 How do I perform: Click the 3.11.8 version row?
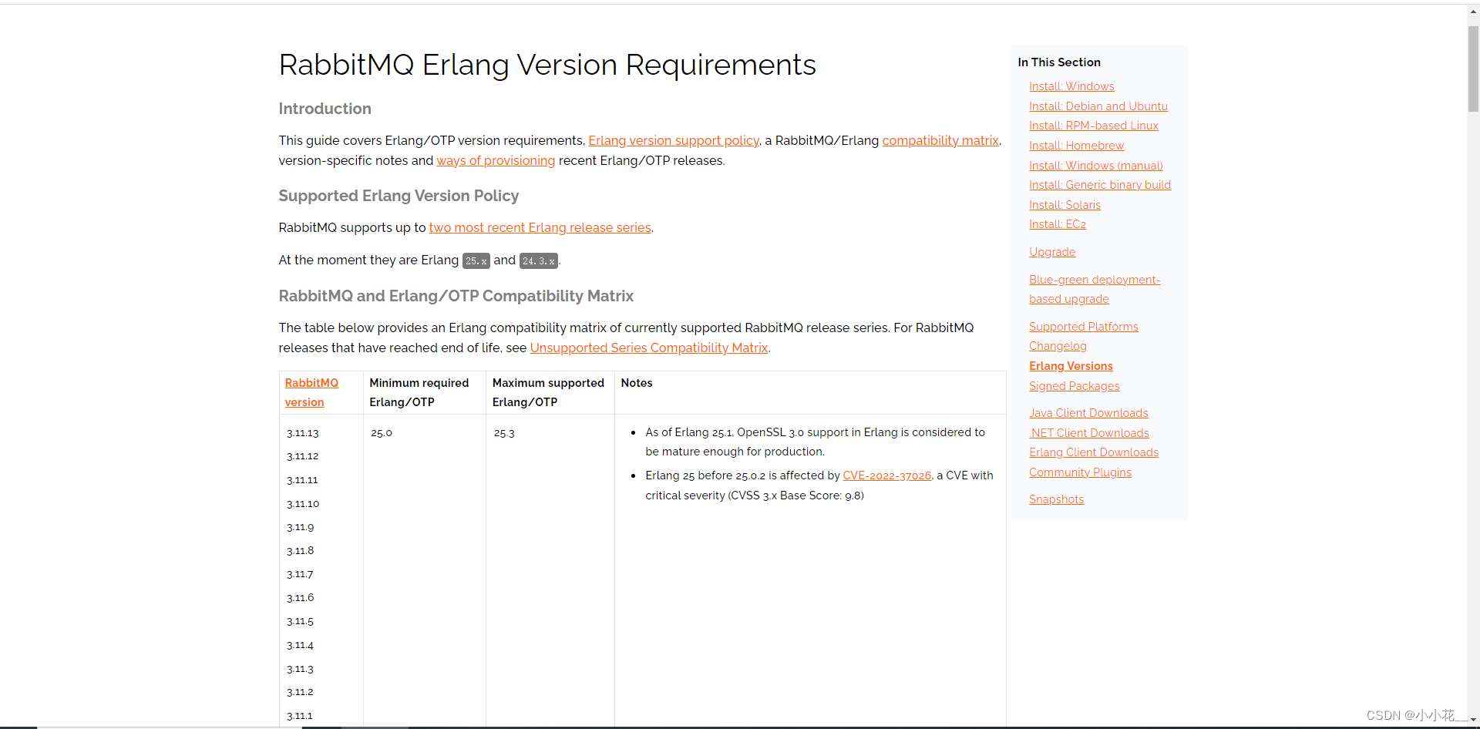pyautogui.click(x=300, y=551)
